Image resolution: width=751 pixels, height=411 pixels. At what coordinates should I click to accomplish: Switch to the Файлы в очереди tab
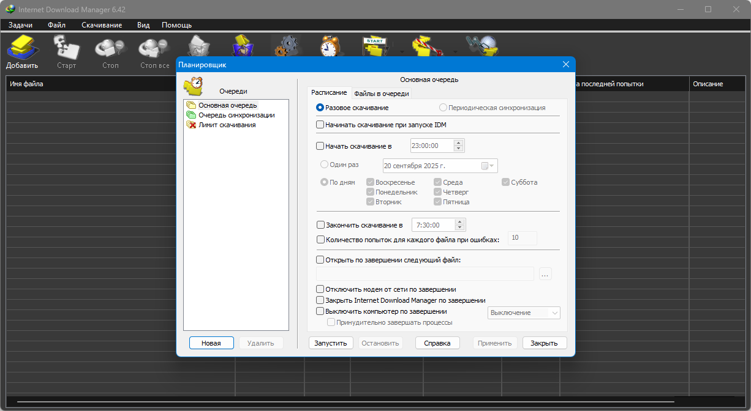pos(381,94)
